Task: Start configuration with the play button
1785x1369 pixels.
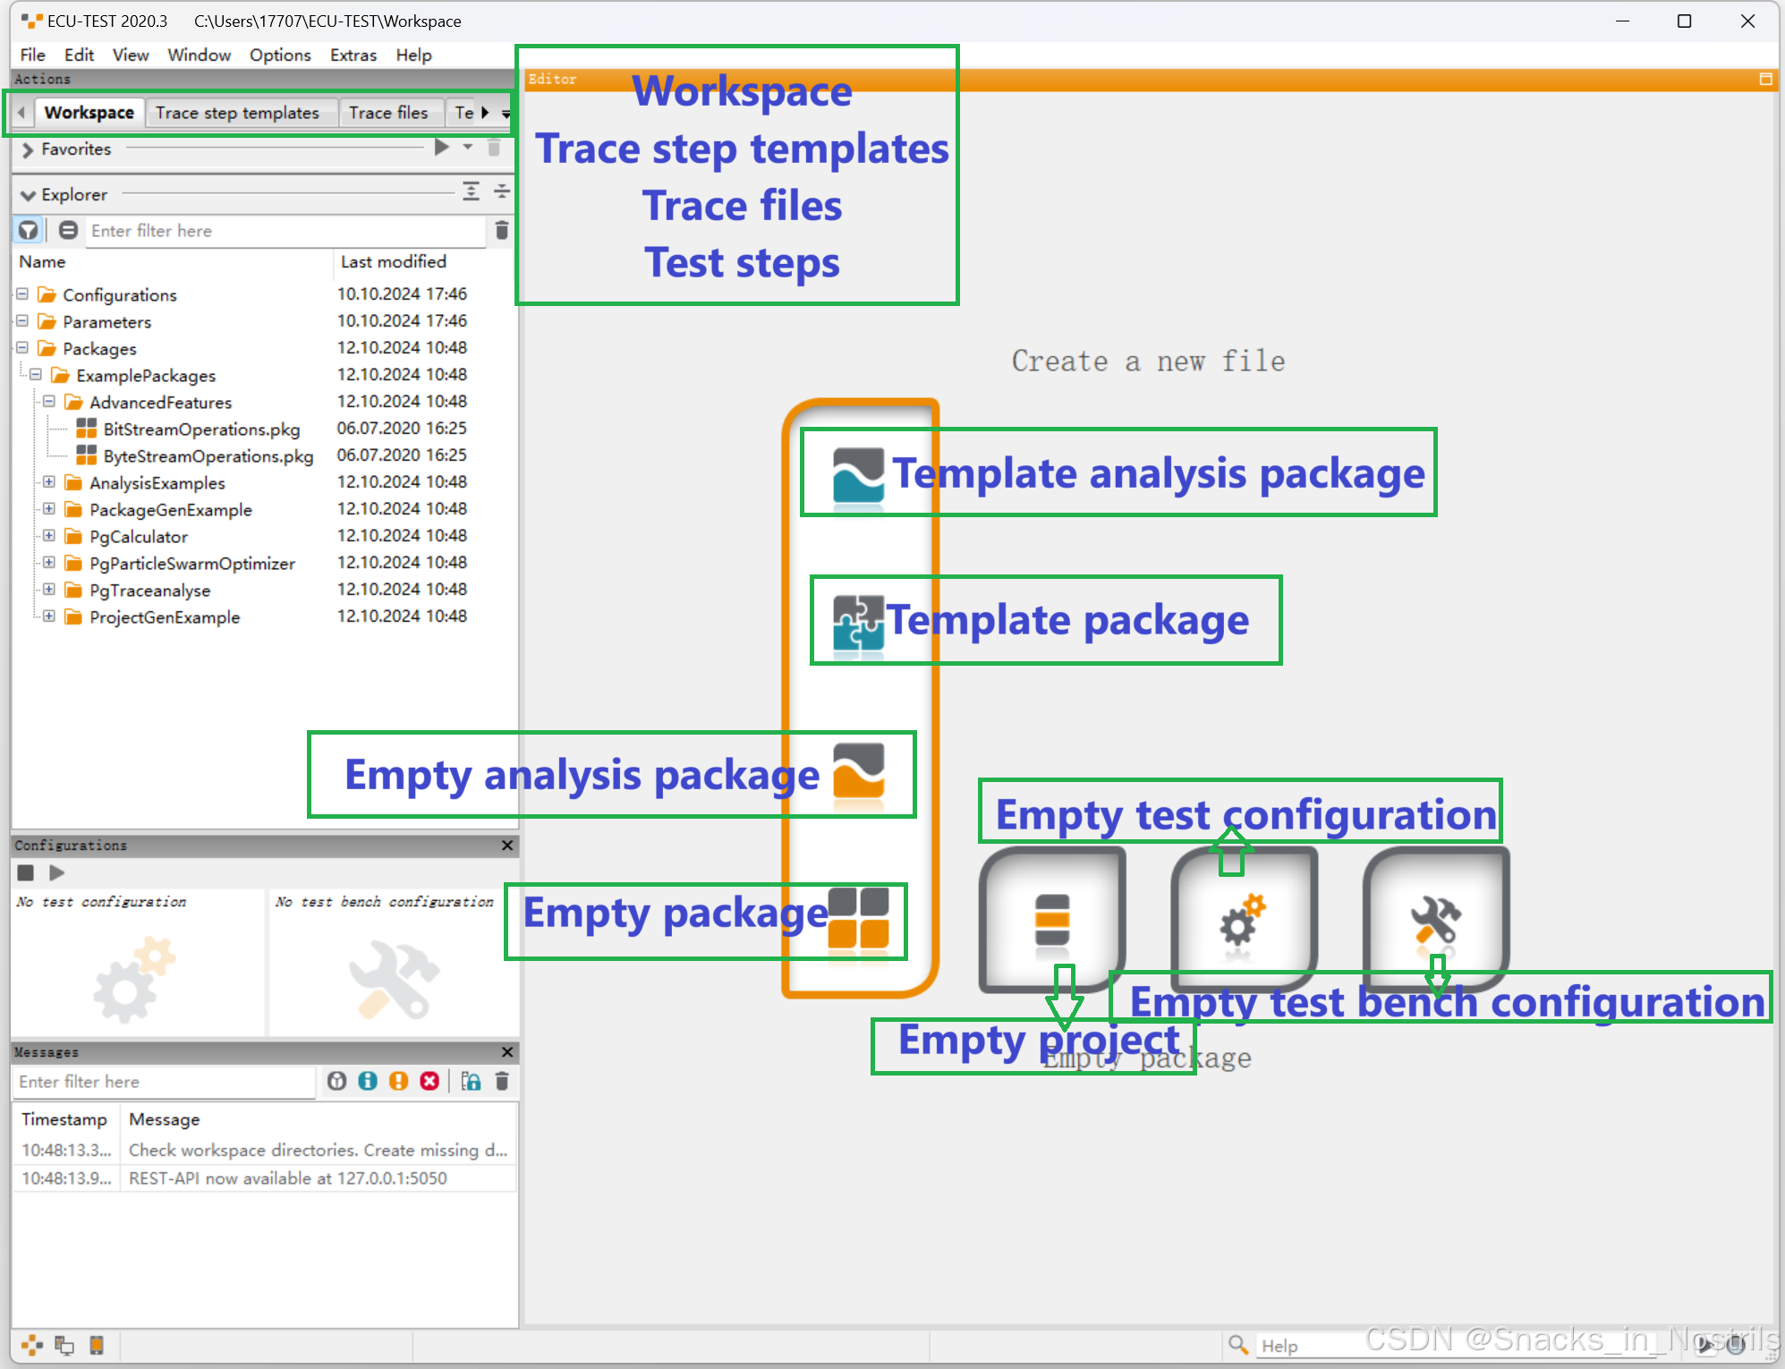Action: [x=57, y=872]
